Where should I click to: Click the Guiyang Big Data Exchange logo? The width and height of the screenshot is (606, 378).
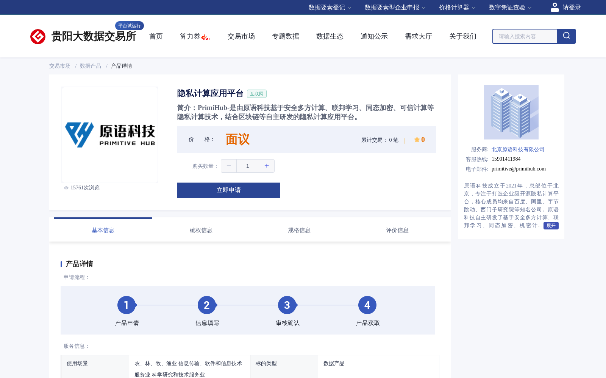click(38, 37)
